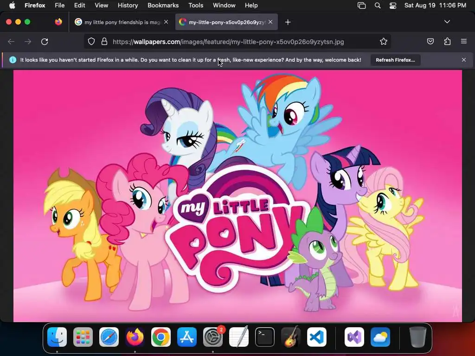
Task: Reload the page with the refresh icon
Action: 45,42
